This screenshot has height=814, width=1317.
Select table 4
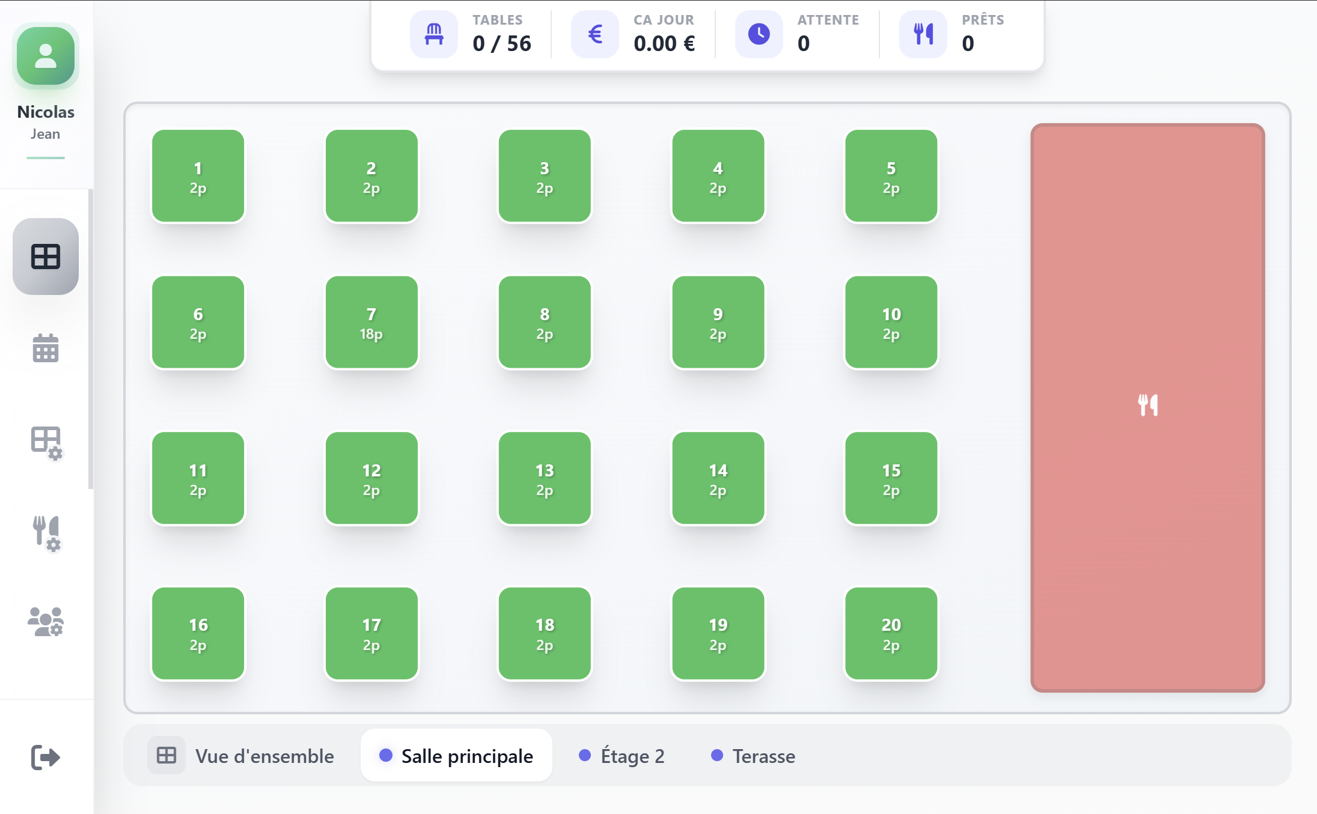[718, 176]
